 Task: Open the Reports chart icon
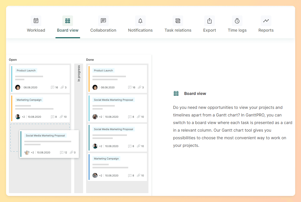tap(266, 21)
